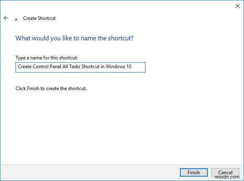Go back with the arrow icon
Screen dimensions: 244x181
click(6, 18)
